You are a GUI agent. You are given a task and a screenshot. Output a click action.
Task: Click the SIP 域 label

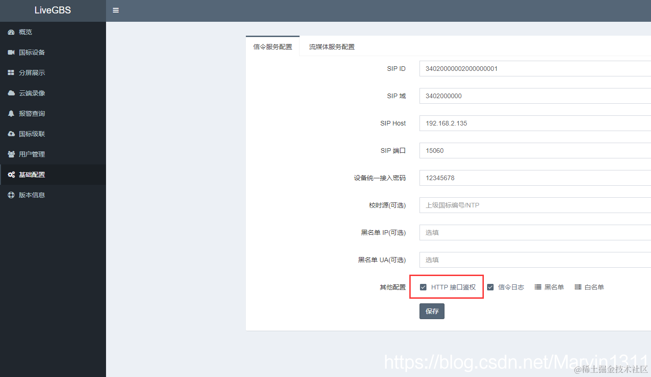(396, 96)
